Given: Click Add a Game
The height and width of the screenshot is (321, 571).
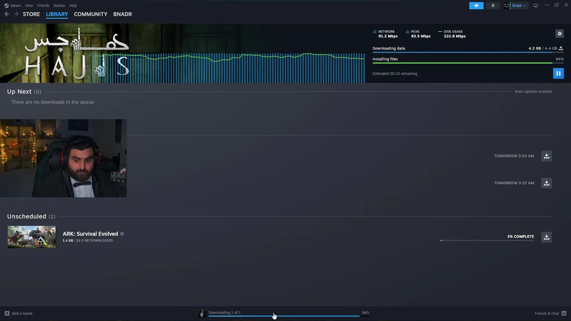Looking at the screenshot, I should (x=22, y=313).
